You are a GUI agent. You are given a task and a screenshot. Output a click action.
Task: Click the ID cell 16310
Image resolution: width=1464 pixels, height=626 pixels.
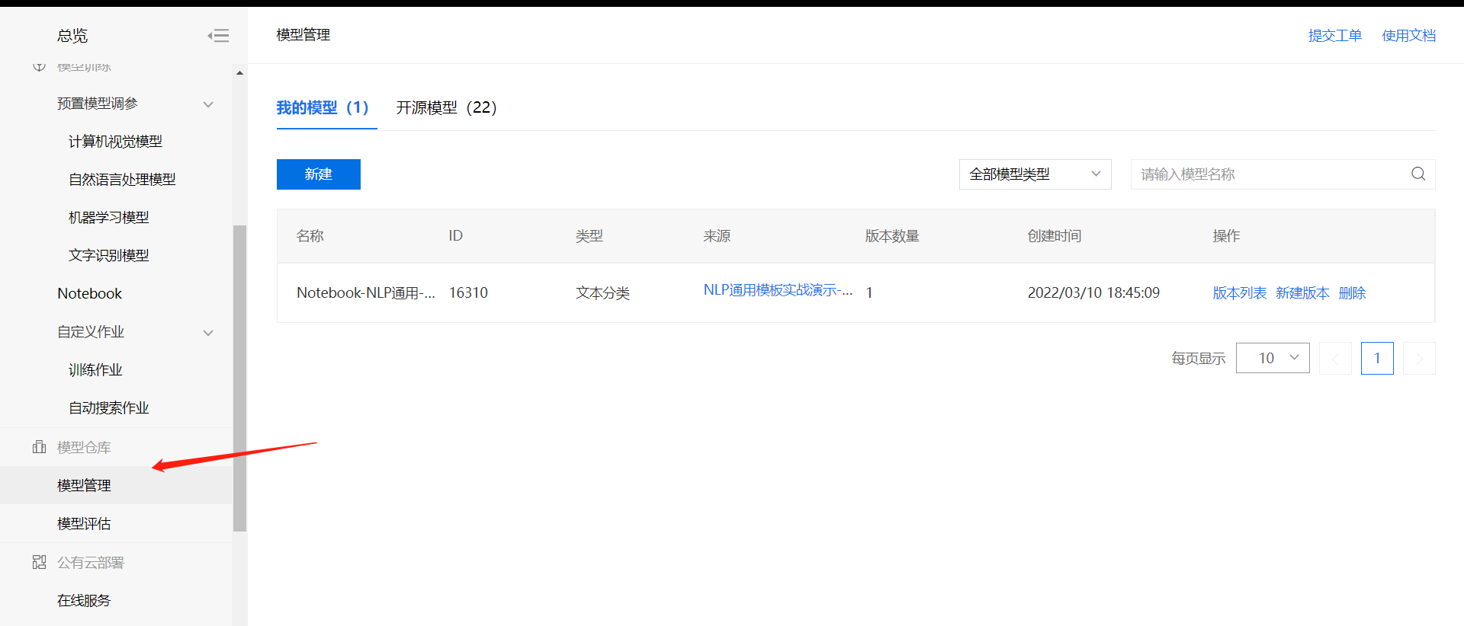468,293
